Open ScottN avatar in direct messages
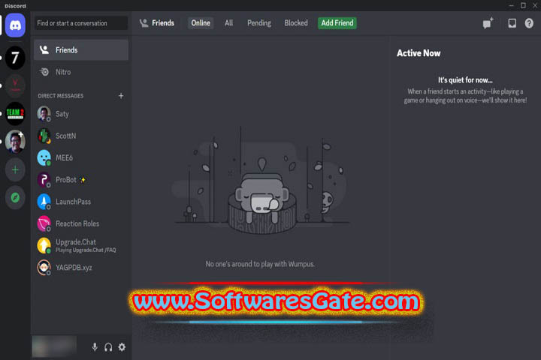This screenshot has width=541, height=360. [44, 136]
